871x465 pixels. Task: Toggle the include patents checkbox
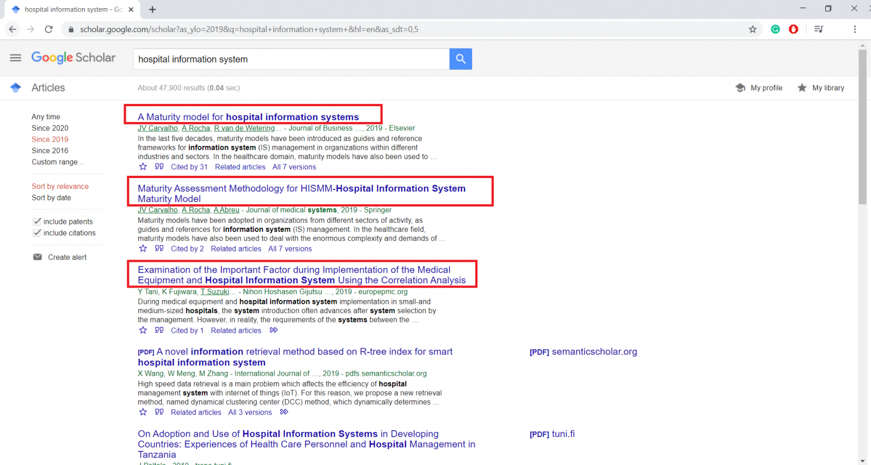[37, 221]
